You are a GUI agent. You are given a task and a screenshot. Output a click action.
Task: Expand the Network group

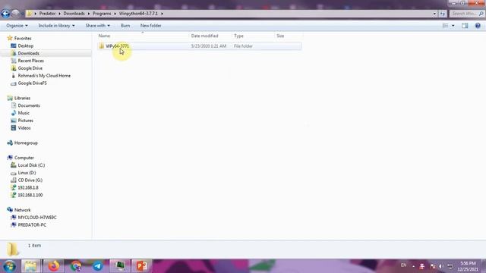click(22, 210)
